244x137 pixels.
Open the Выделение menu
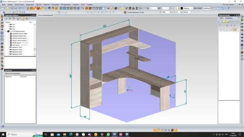pos(30,4)
